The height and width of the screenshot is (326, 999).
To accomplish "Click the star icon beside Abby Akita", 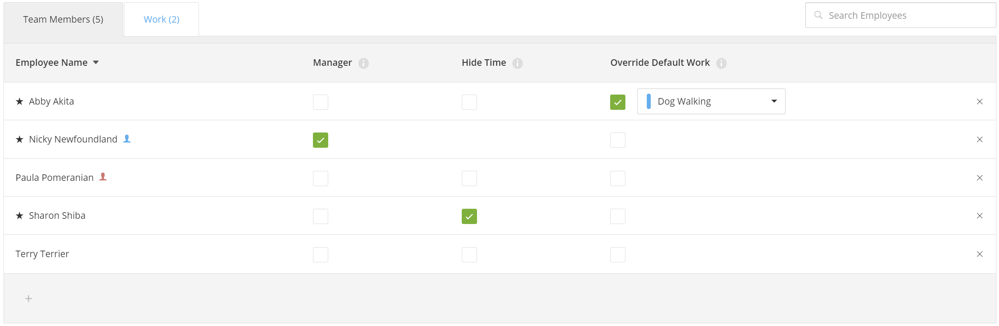I will [20, 102].
